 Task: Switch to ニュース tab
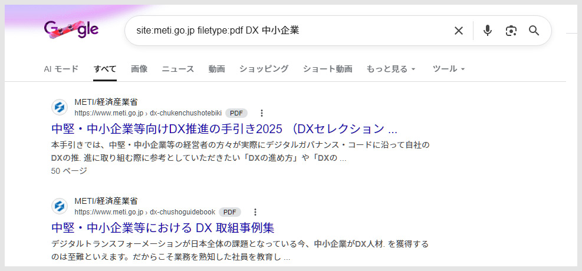[178, 69]
